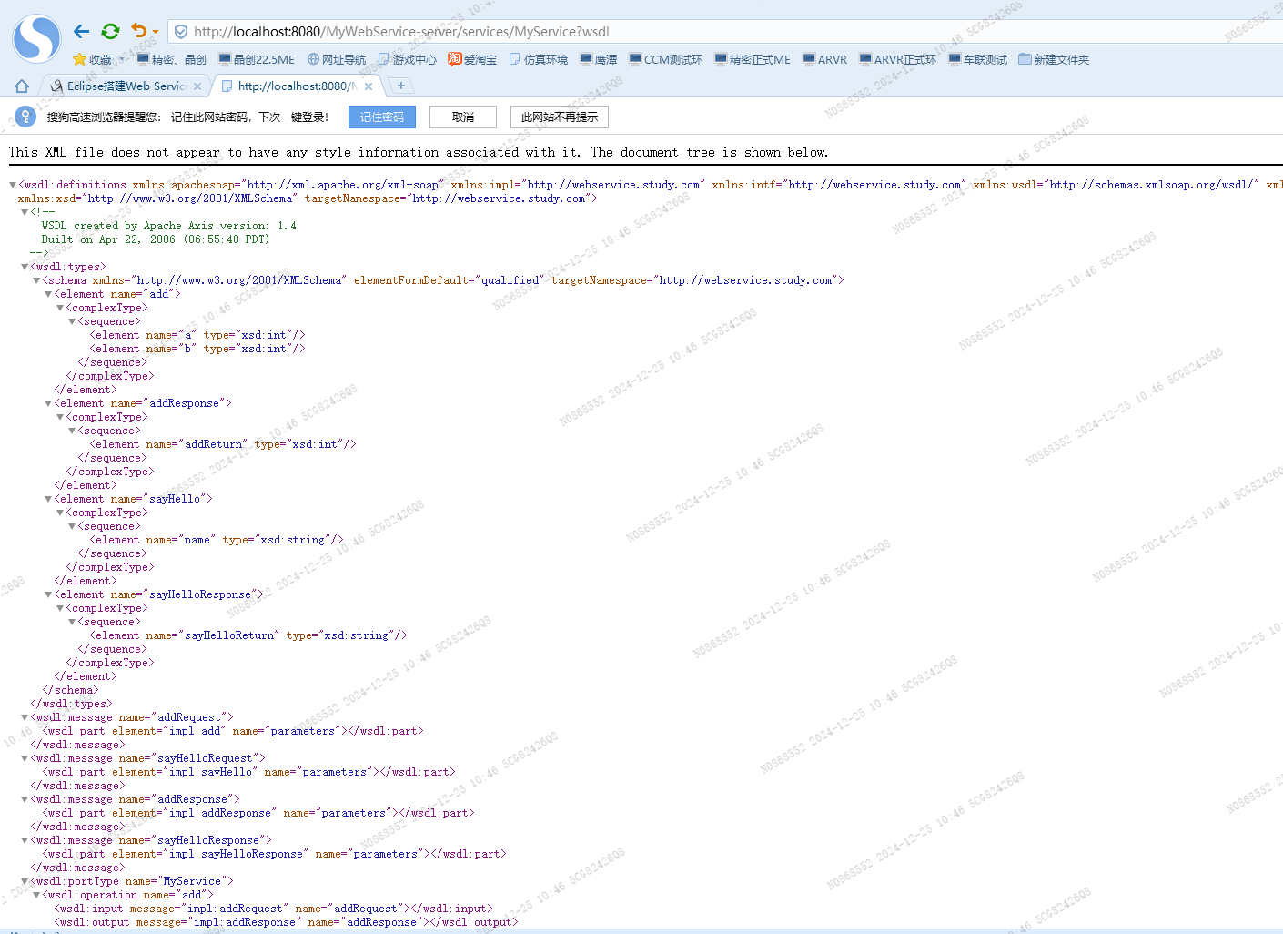
Task: Close the Eclipse搭建Web Service tab
Action: click(197, 86)
